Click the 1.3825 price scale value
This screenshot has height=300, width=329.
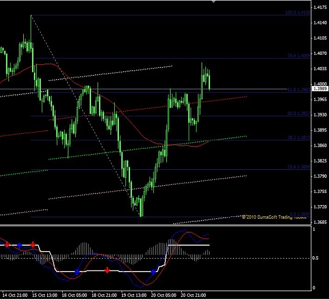pos(320,161)
